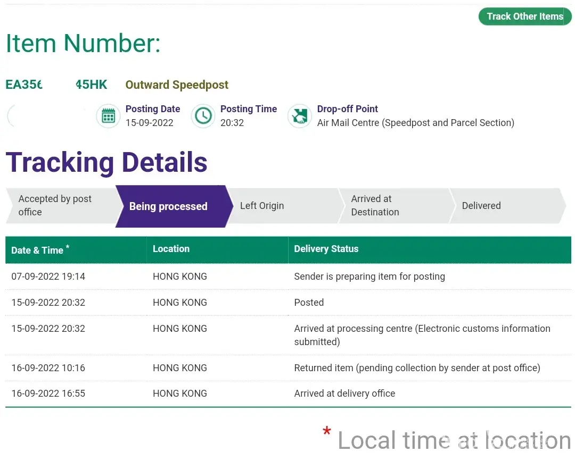This screenshot has height=460, width=575.
Task: Select the Being processed step
Action: pos(168,206)
